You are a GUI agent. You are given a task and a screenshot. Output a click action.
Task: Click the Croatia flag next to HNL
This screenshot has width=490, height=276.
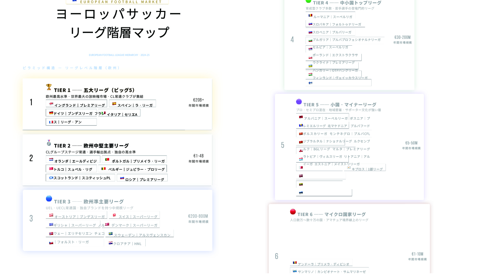(x=111, y=243)
